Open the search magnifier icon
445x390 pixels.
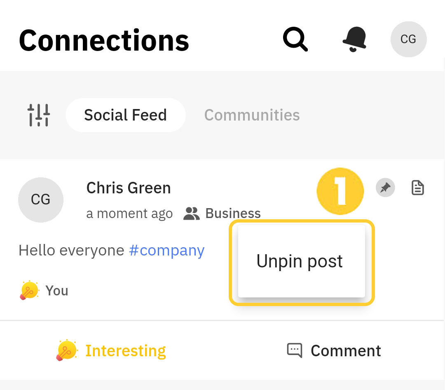coord(295,39)
